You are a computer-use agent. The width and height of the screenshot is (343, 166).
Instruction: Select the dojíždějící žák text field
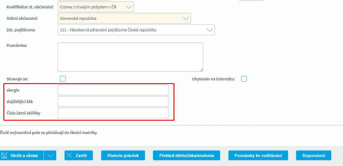113,101
